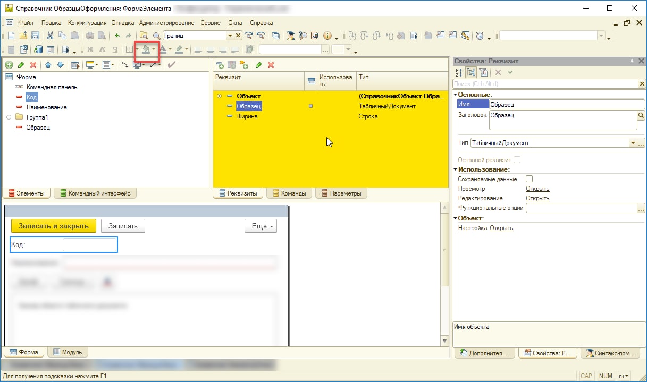Image resolution: width=647 pixels, height=382 pixels.
Task: Open the 'Конфигурация' menu
Action: click(88, 23)
